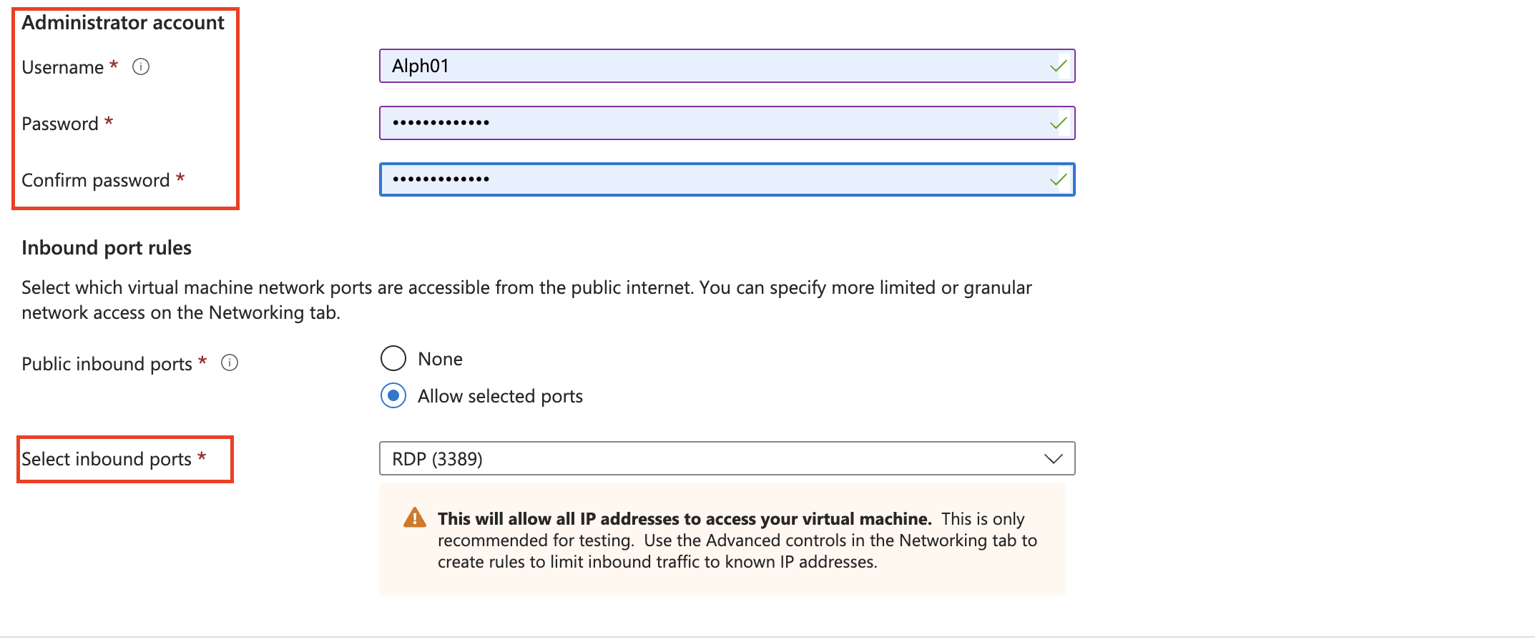
Task: Click the None option label text
Action: (x=440, y=359)
